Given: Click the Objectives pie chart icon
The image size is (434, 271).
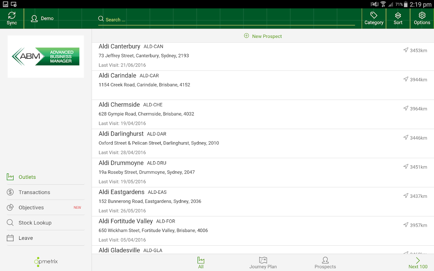Looking at the screenshot, I should [10, 207].
